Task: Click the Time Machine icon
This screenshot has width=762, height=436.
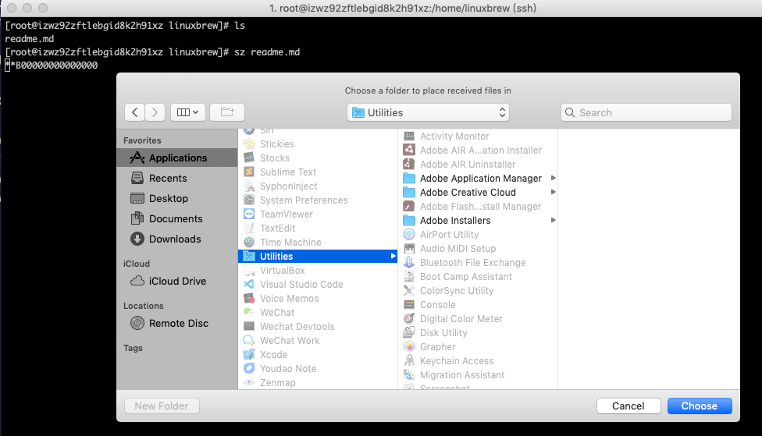Action: (249, 243)
